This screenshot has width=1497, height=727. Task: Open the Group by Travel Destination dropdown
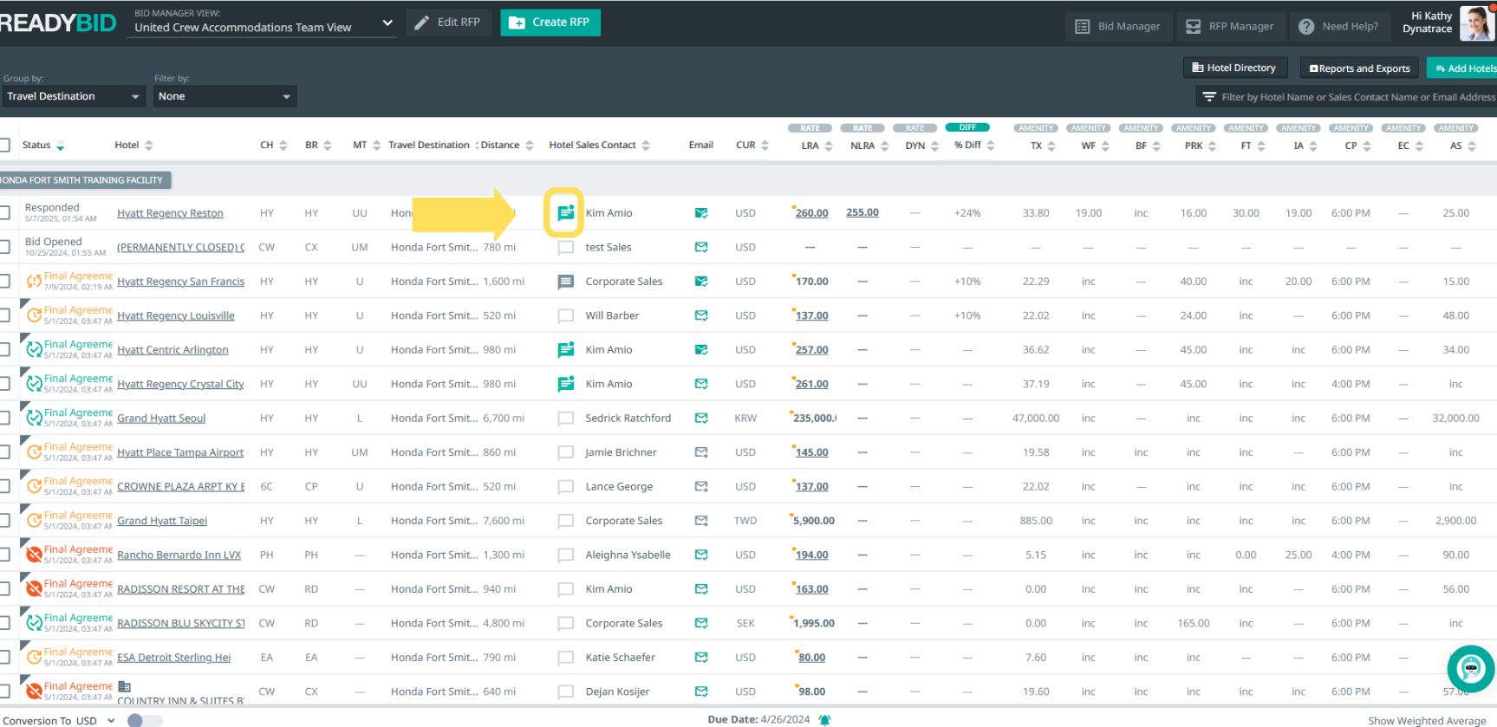tap(73, 96)
